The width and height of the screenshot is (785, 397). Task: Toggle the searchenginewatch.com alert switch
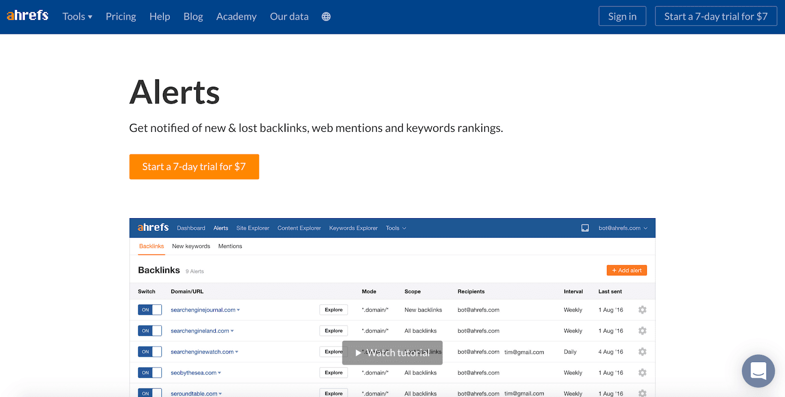click(150, 352)
